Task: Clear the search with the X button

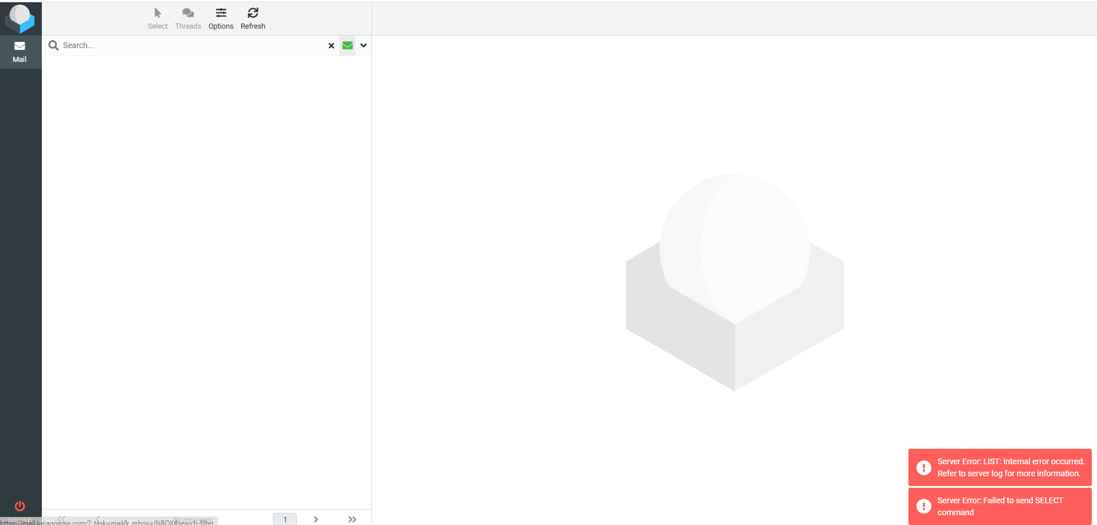Action: (331, 46)
